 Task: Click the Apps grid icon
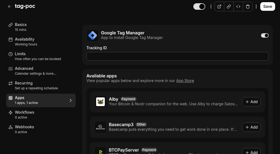click(x=11, y=98)
